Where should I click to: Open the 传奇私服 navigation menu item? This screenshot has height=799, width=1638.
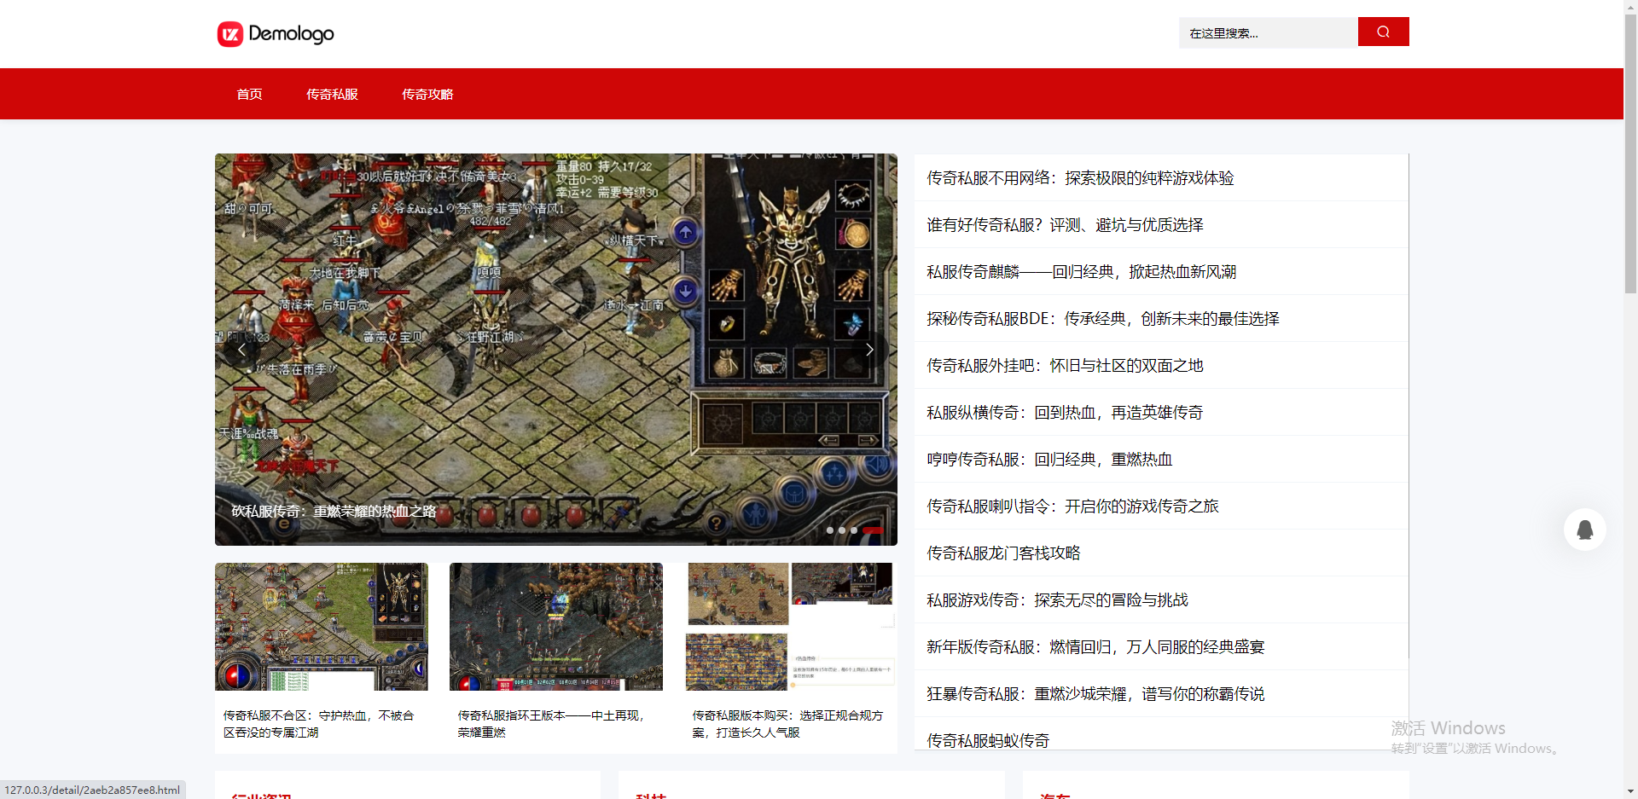click(x=332, y=94)
